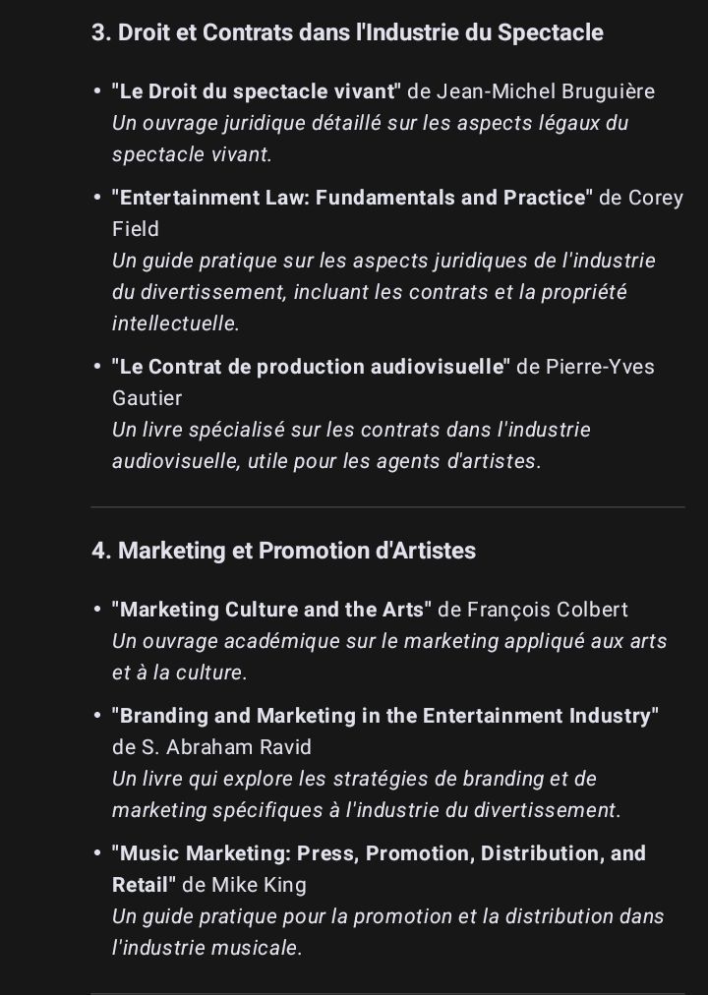Click the description starting "Un livre spécialisé sur les contrats"
Image resolution: width=708 pixels, height=995 pixels.
351,445
